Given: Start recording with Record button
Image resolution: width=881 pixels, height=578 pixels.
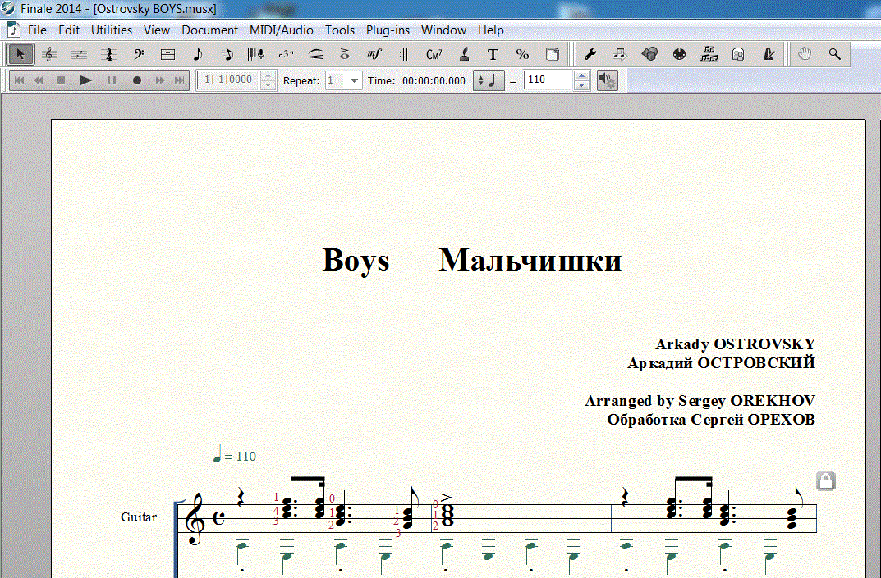Looking at the screenshot, I should (136, 80).
